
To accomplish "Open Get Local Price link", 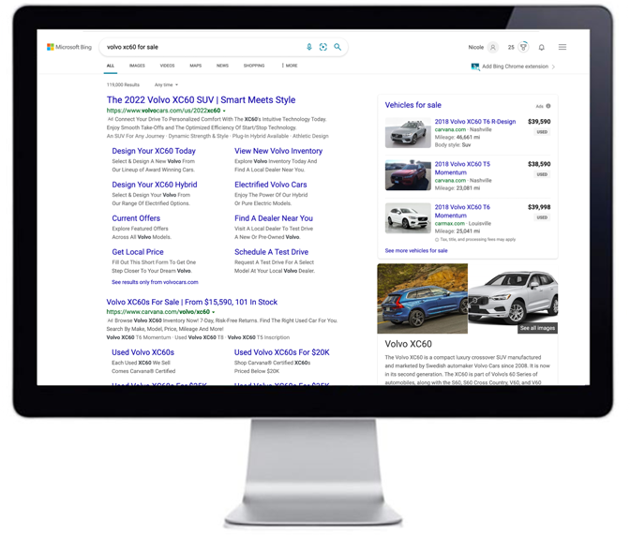I will 138,252.
